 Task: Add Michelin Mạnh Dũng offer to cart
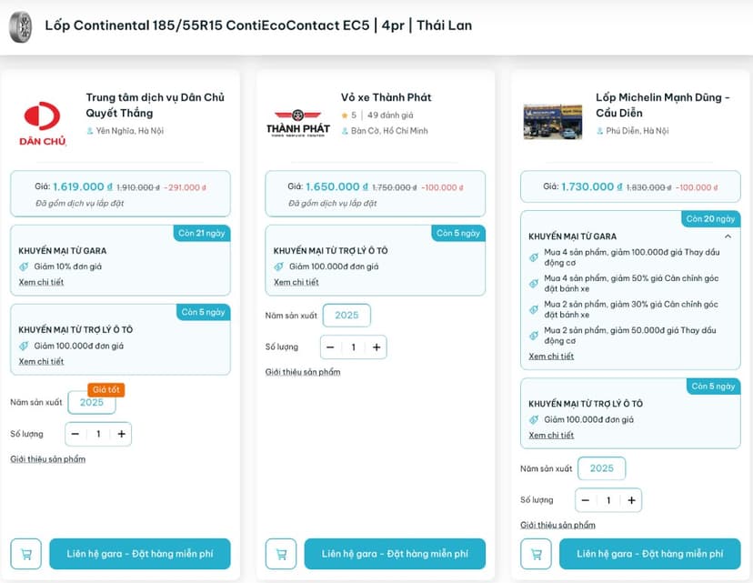pyautogui.click(x=536, y=554)
